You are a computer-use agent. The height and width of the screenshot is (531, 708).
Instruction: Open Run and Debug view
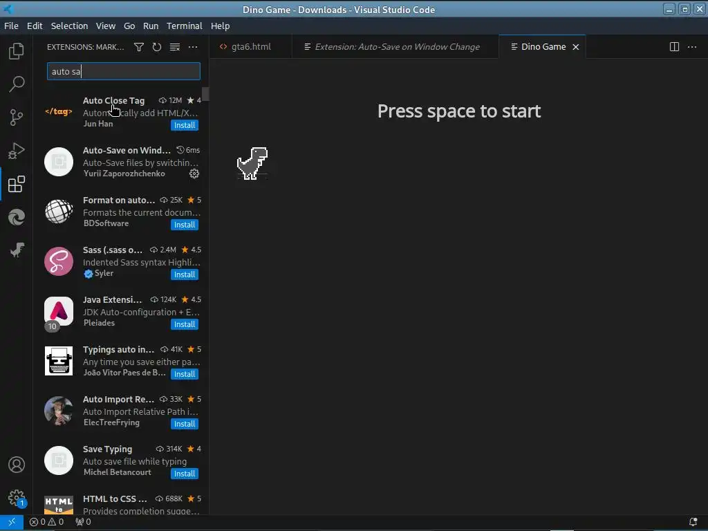pos(17,151)
